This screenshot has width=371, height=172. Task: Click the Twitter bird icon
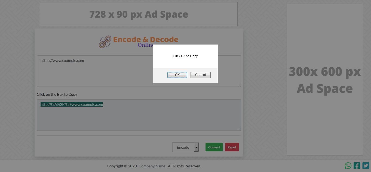click(x=366, y=165)
